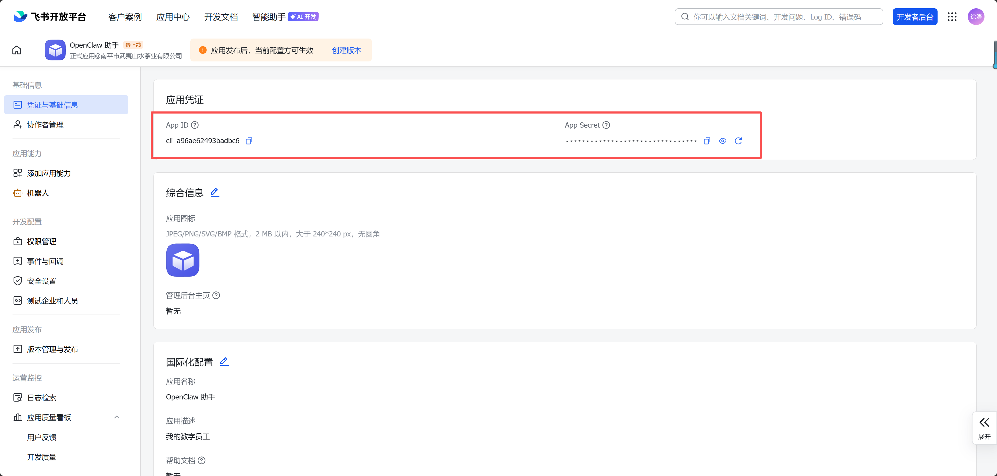
Task: Expand the right side 展开 panel
Action: click(x=984, y=428)
